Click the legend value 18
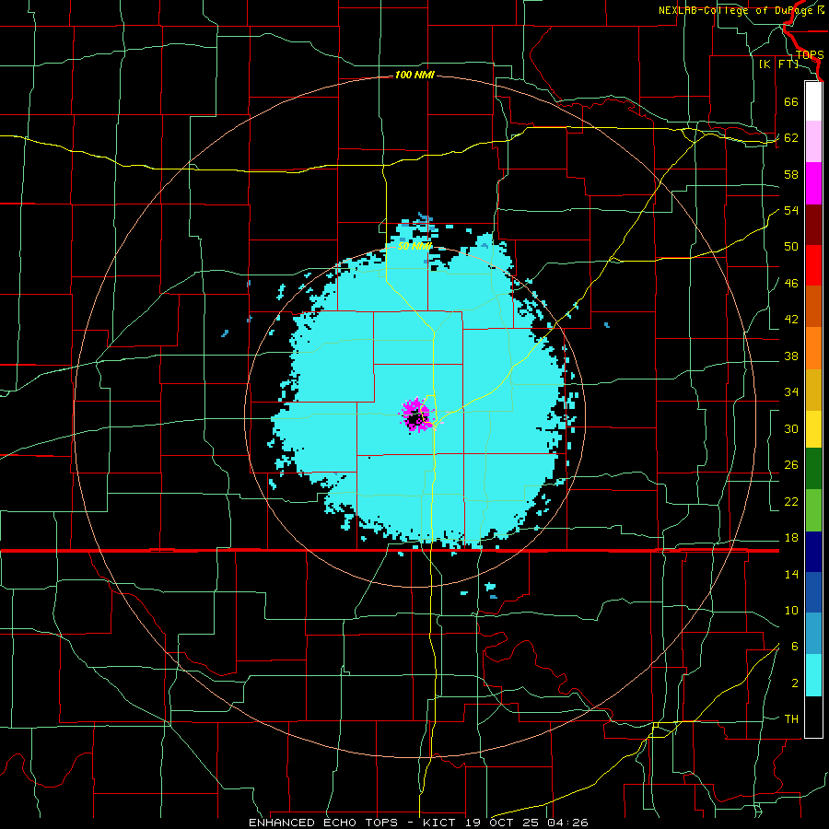This screenshot has width=829, height=829. click(x=791, y=538)
